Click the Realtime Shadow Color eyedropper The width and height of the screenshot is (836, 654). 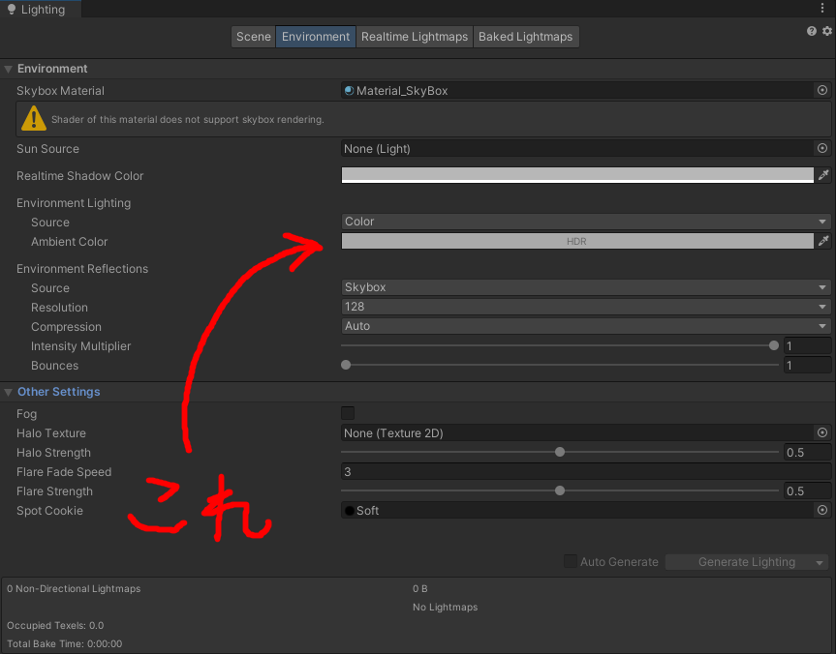[x=824, y=175]
